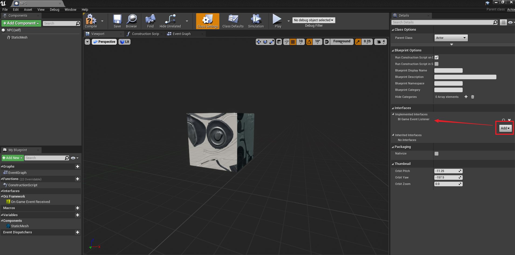
Task: Open Add Component menu
Action: 21,23
